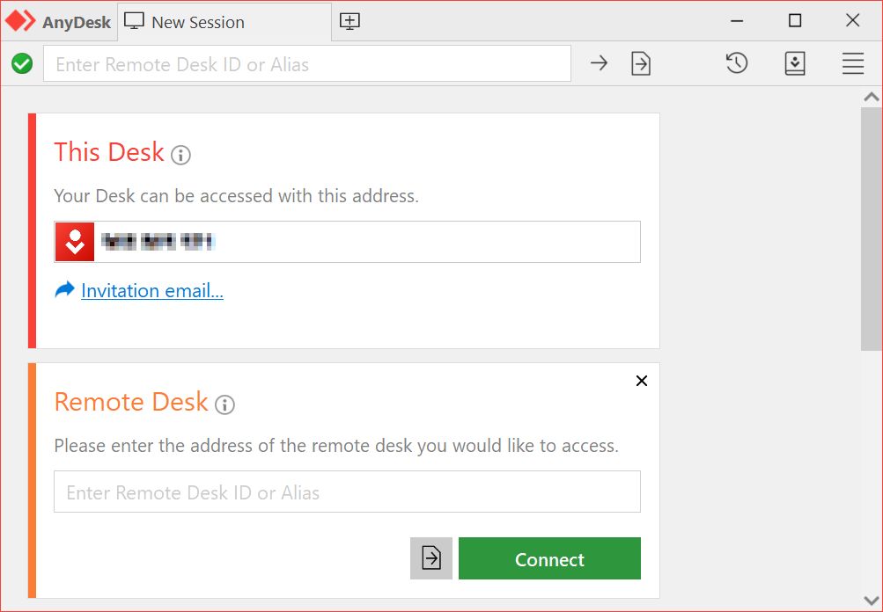Close the AnyDesk window
Image resolution: width=883 pixels, height=612 pixels.
click(852, 21)
